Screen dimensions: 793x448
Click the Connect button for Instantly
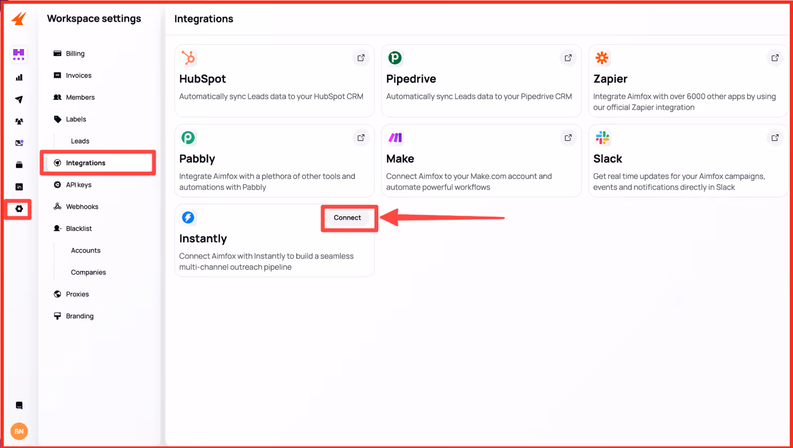click(x=348, y=218)
